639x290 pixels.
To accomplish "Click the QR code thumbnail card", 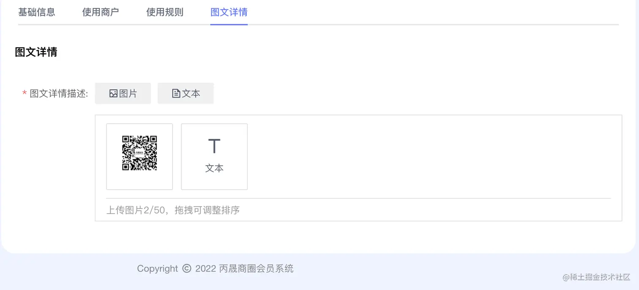I will click(139, 156).
